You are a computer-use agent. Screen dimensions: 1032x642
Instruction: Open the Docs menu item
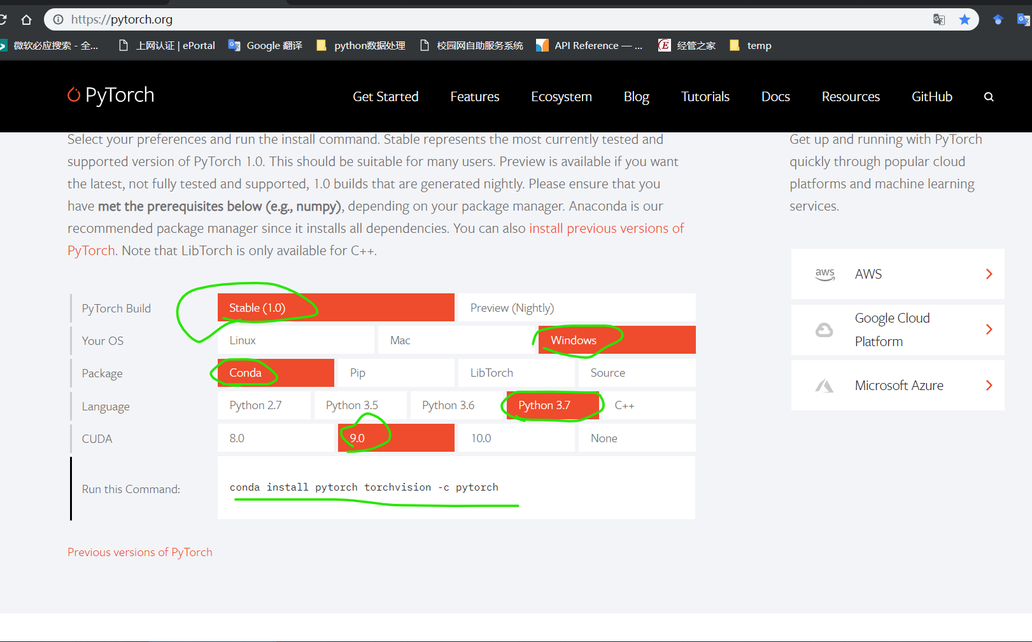(x=775, y=97)
